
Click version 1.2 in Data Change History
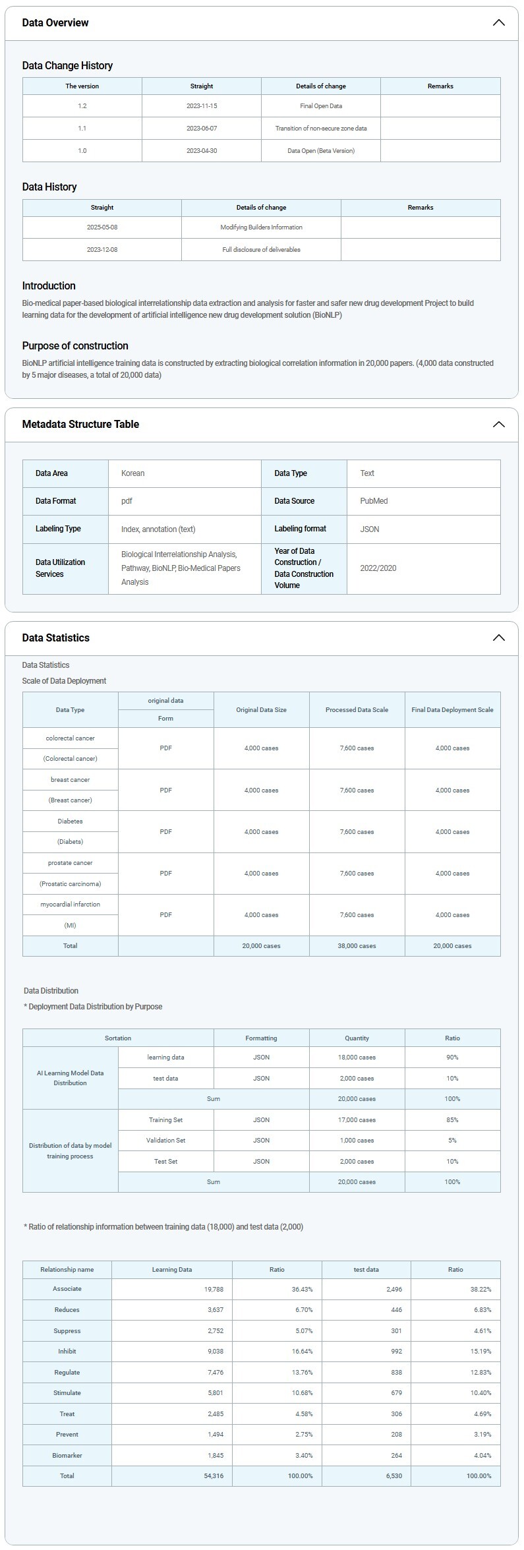point(82,106)
